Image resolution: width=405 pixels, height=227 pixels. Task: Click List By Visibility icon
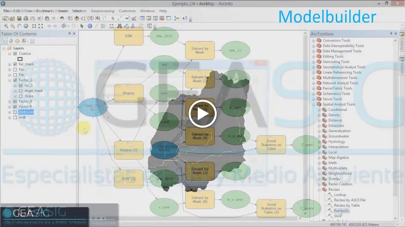[x=17, y=41]
